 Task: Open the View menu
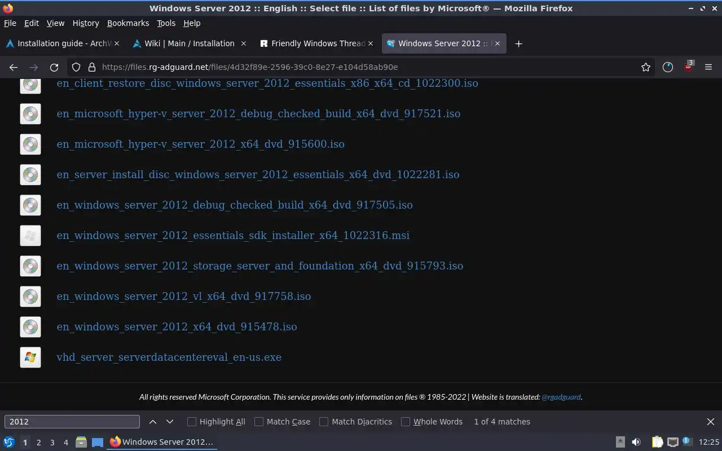click(x=55, y=23)
